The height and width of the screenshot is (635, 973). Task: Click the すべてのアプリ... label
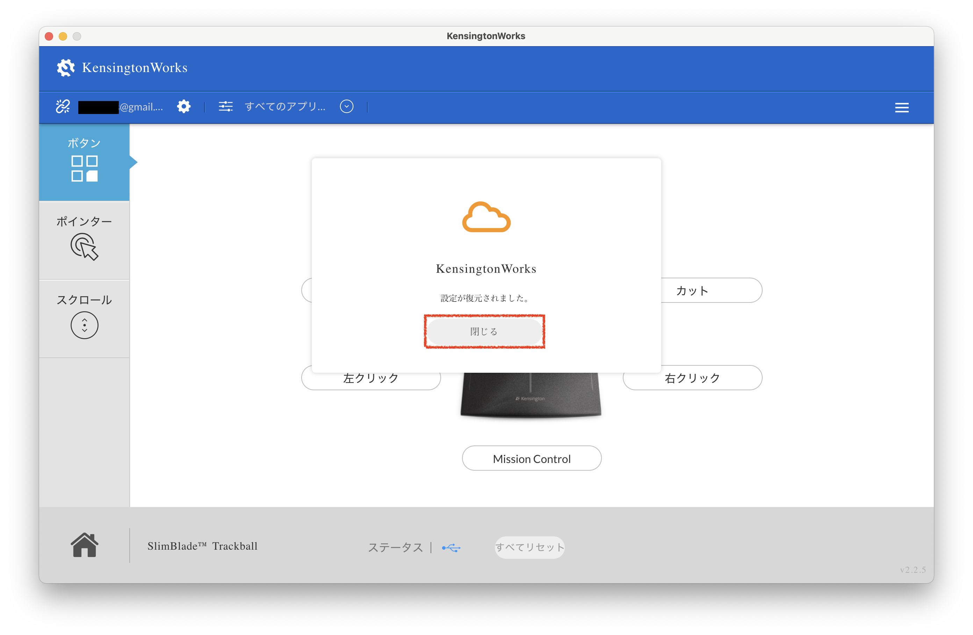285,107
